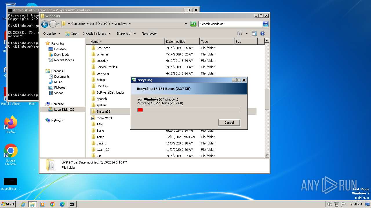This screenshot has width=371, height=208.
Task: Select Computer in the navigation pane
Action: click(x=58, y=104)
